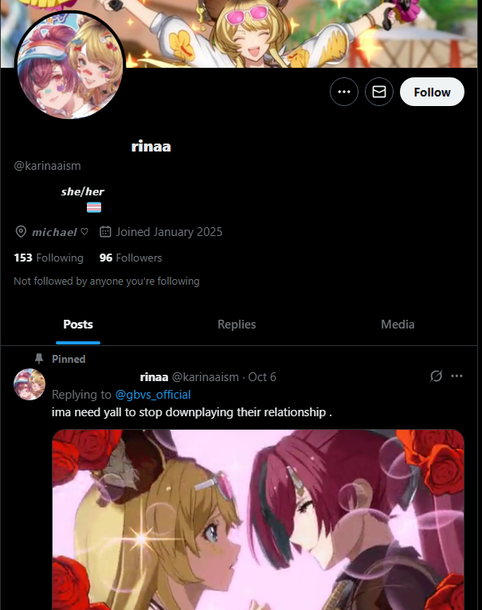Click the Grok explain icon on pinned post
The width and height of the screenshot is (482, 610).
pos(436,376)
